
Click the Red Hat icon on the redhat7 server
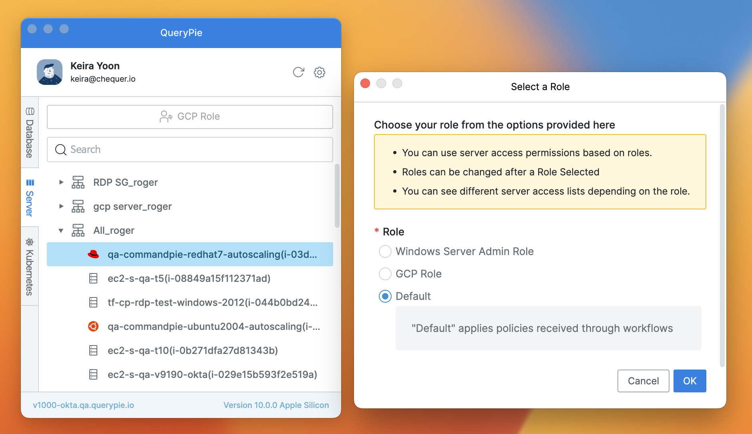(x=93, y=254)
